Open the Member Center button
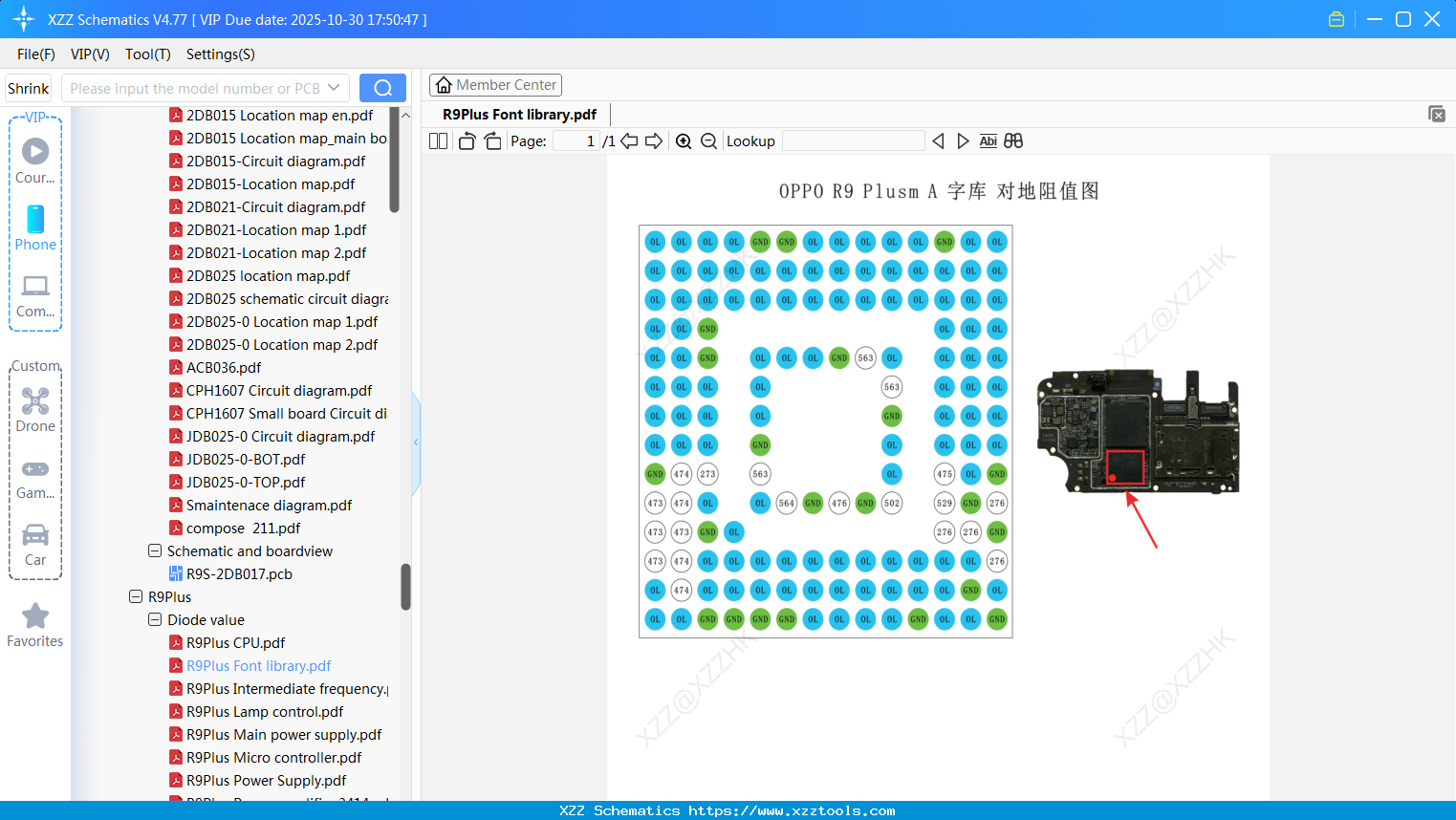 coord(495,85)
